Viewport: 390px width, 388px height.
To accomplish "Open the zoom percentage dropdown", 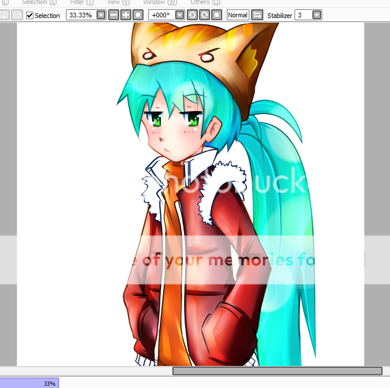I will (101, 15).
